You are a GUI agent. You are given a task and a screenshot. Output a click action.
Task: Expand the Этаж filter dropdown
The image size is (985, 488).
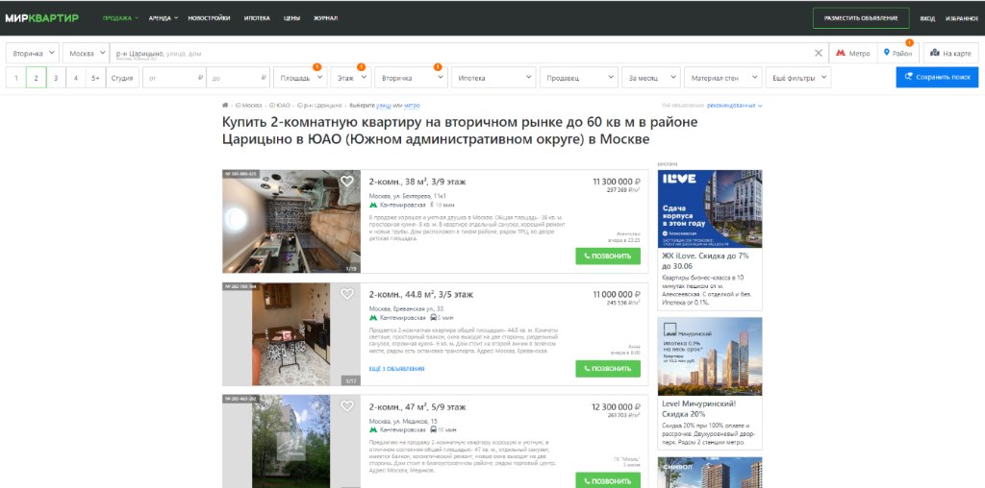(x=350, y=78)
